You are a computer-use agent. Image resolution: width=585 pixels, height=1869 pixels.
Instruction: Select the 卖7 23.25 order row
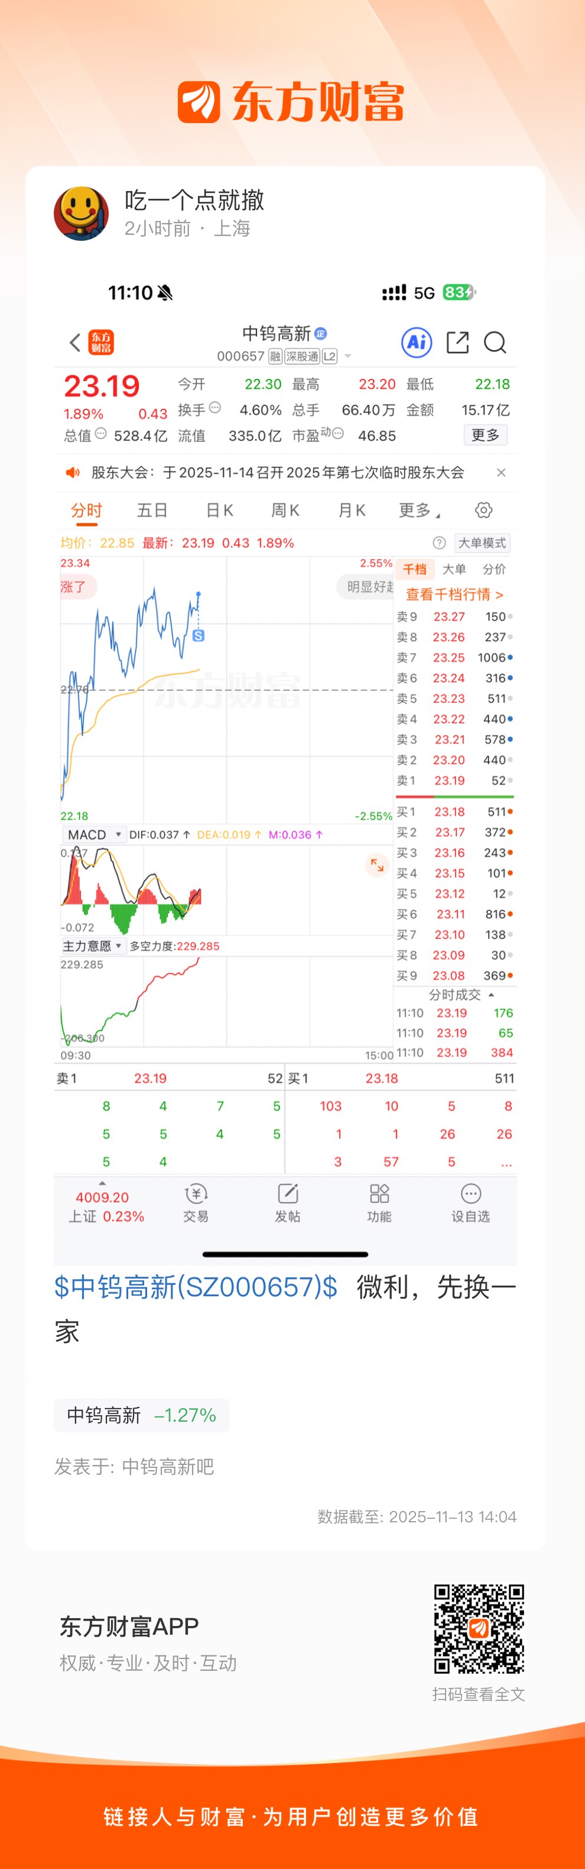(455, 657)
